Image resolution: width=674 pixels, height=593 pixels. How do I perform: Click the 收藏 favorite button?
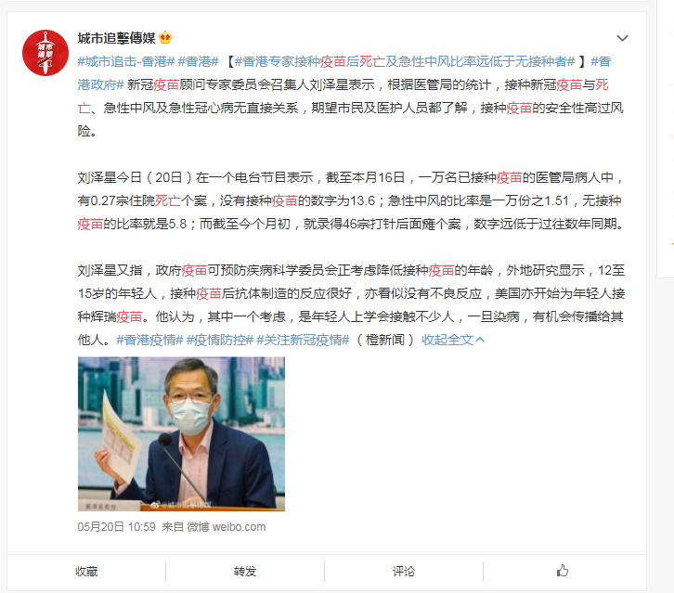pos(86,571)
